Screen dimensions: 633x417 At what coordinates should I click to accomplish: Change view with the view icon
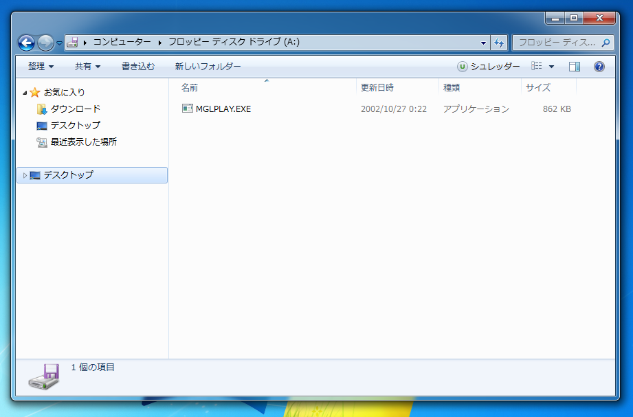[537, 66]
